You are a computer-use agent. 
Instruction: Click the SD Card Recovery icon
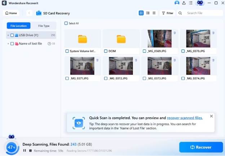39,13
